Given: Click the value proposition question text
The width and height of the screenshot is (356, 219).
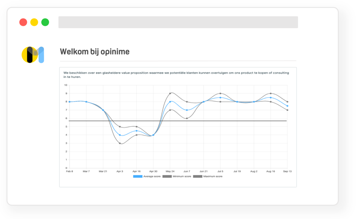Looking at the screenshot, I should click(176, 75).
